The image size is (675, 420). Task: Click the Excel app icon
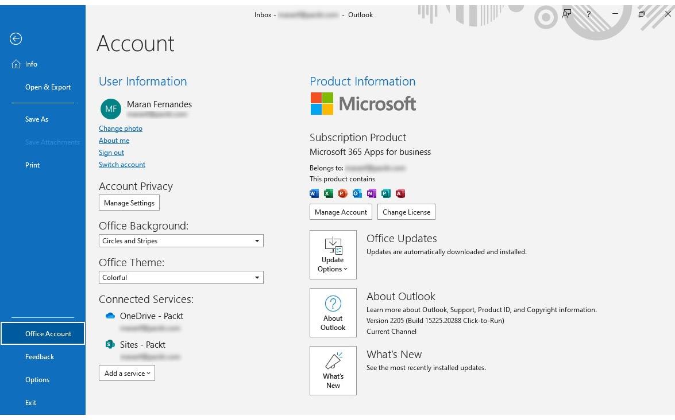(x=329, y=193)
